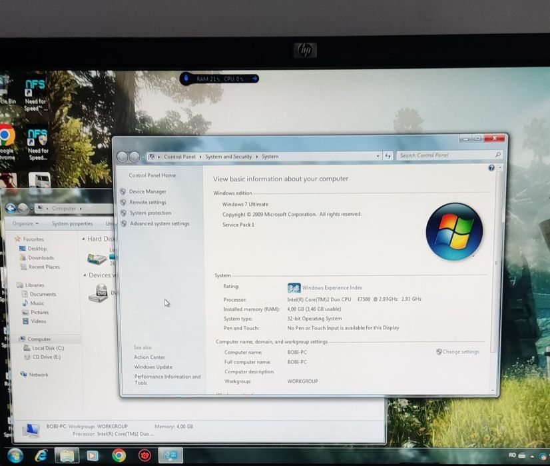Open Performance Information and Tools
Viewport: 550px width, 466px height.
(168, 379)
